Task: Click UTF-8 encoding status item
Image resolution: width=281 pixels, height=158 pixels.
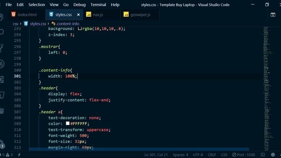Action: tap(198, 155)
